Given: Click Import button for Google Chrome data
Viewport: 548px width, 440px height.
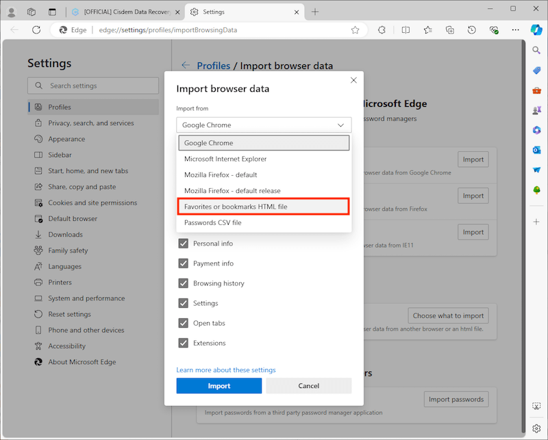Looking at the screenshot, I should click(473, 159).
